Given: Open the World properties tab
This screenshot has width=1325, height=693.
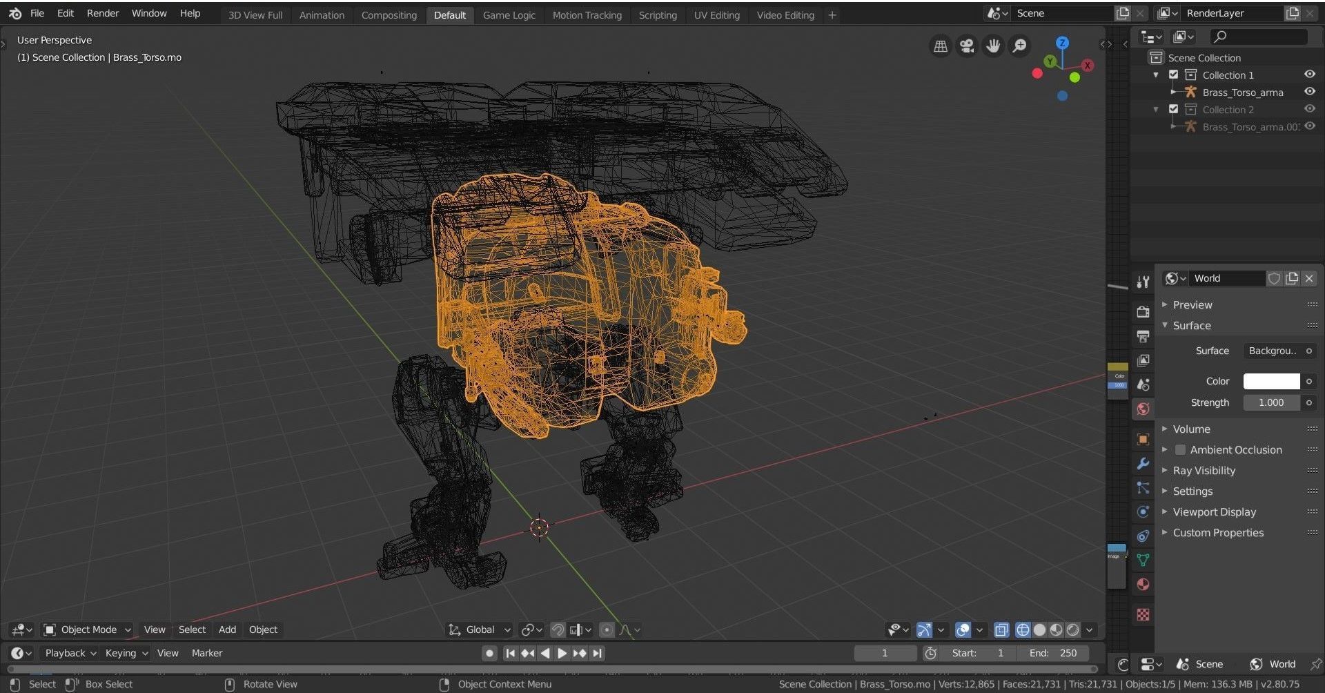Looking at the screenshot, I should tap(1143, 409).
